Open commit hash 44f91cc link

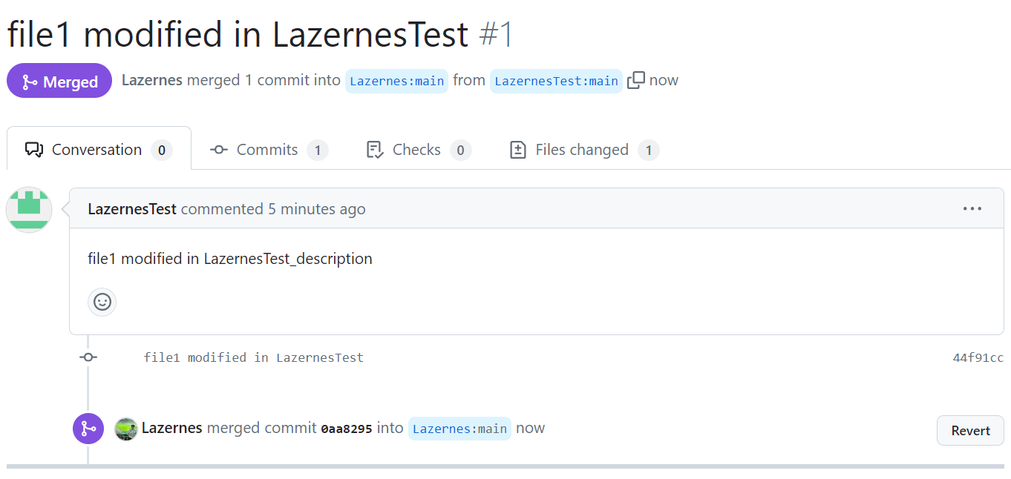tap(978, 358)
